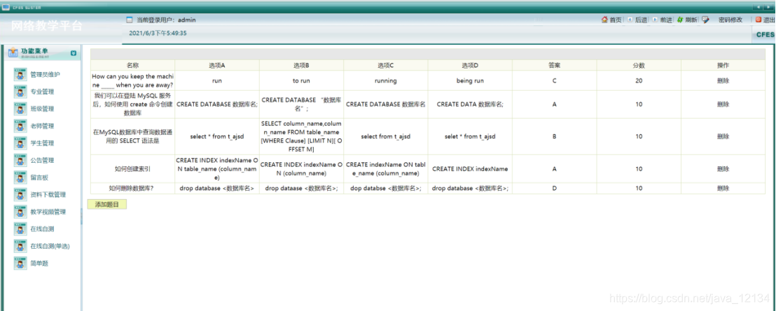Click the 首页 home house icon
The width and height of the screenshot is (776, 311).
pos(604,20)
